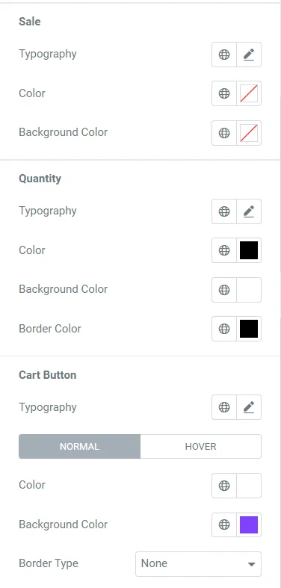Click globe icon beside Sale Background Color
Screen dimensions: 281x588
coord(224,133)
